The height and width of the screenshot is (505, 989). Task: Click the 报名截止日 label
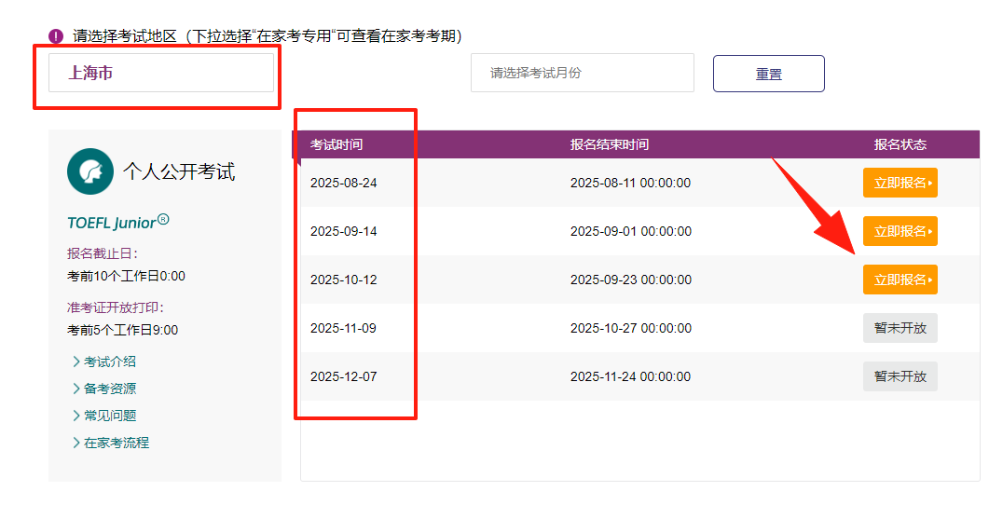click(x=103, y=253)
